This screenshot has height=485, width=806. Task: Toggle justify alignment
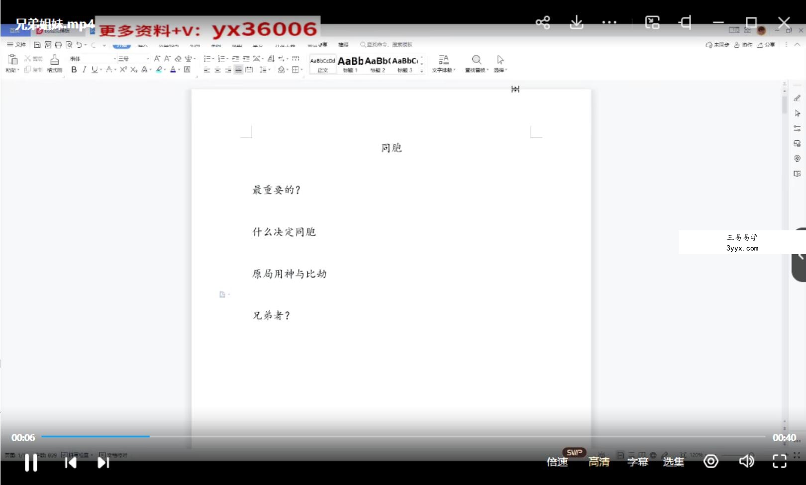pyautogui.click(x=238, y=70)
